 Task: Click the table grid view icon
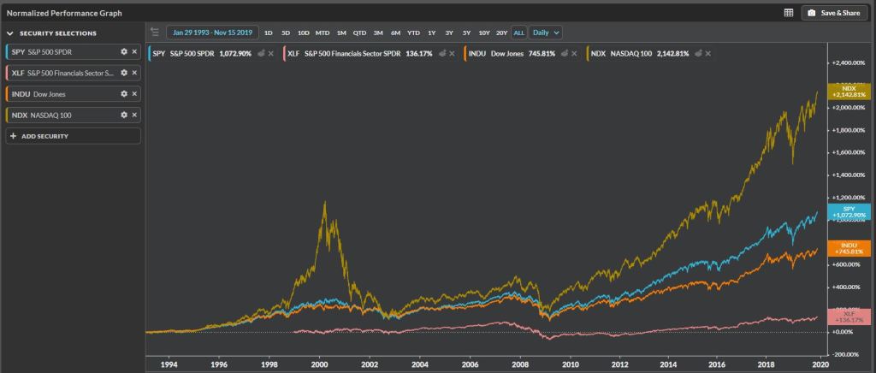click(788, 13)
